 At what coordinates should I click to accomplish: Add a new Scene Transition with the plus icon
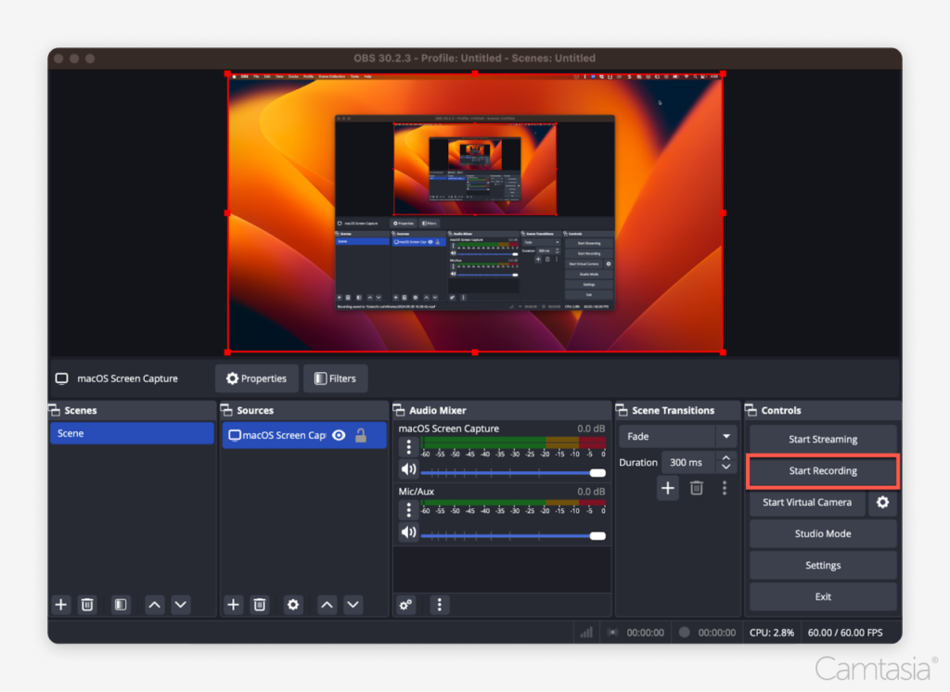667,488
